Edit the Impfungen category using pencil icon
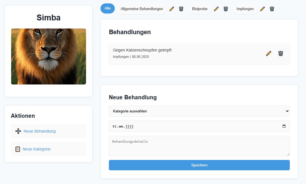 click(262, 9)
